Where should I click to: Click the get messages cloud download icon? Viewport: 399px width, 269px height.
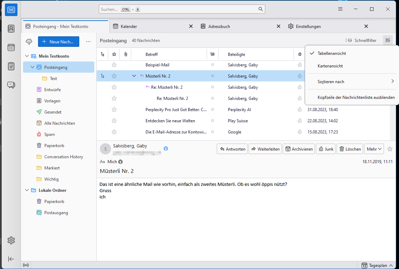click(x=29, y=42)
